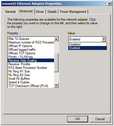Select the Offload IP Options property
114x126 pixels.
tap(31, 46)
